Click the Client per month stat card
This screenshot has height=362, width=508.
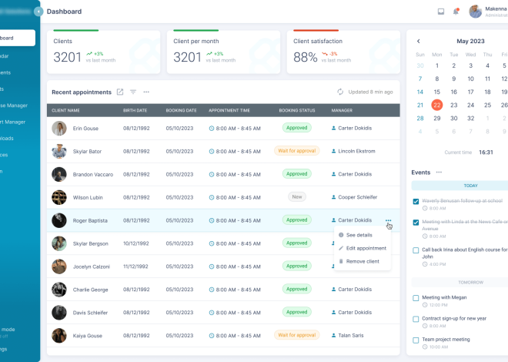(223, 52)
